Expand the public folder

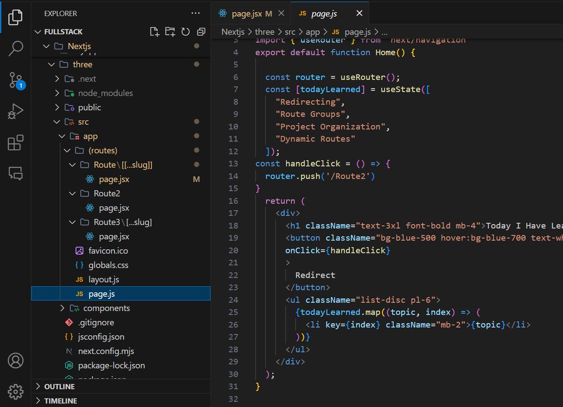(121, 108)
